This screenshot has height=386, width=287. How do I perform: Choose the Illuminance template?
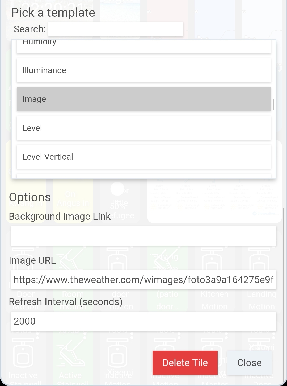(x=143, y=70)
